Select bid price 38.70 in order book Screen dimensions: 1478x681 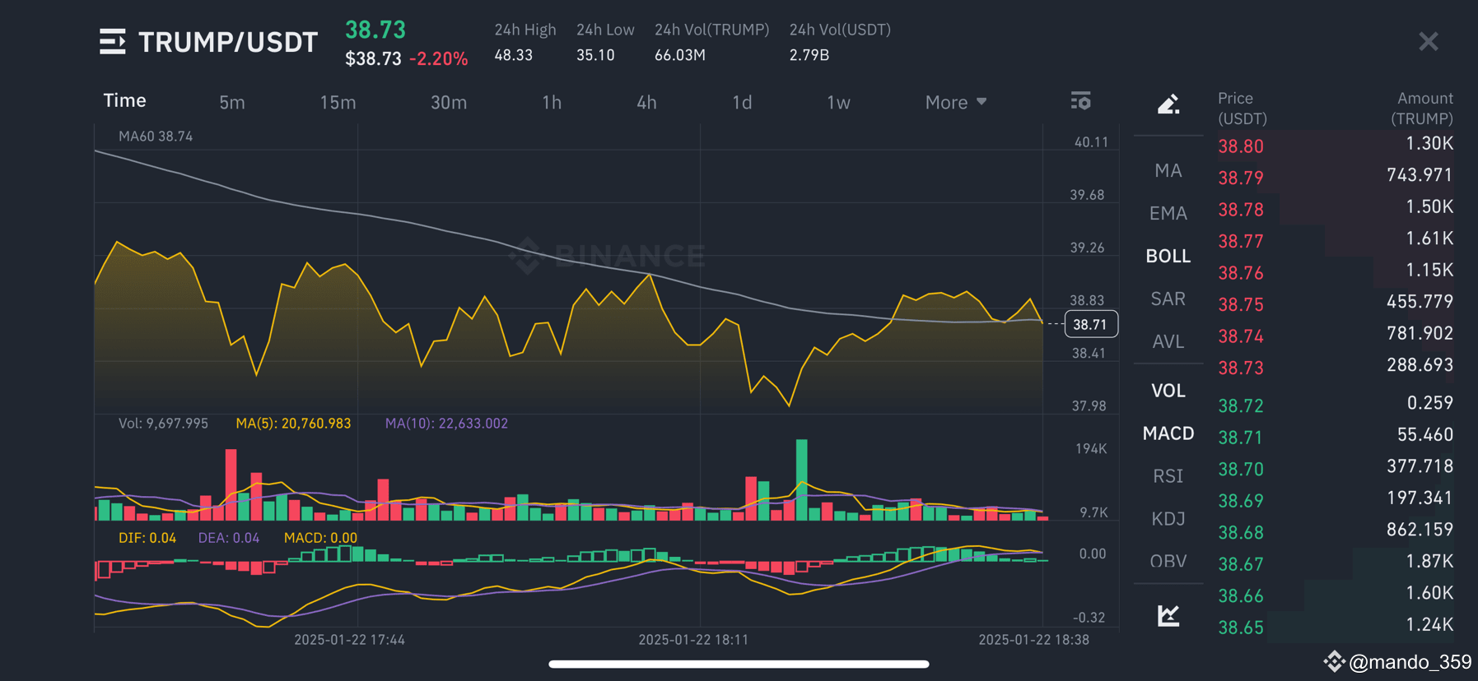click(1241, 469)
